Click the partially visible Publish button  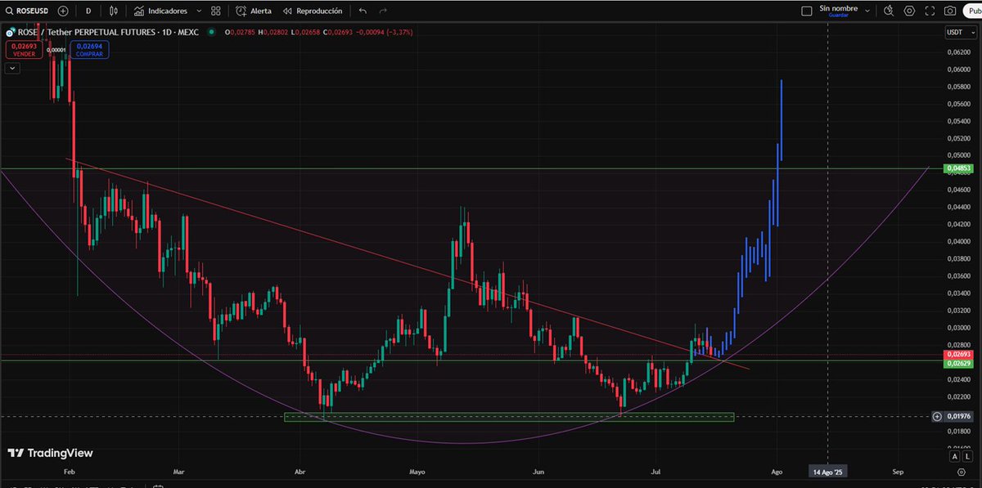[x=972, y=11]
